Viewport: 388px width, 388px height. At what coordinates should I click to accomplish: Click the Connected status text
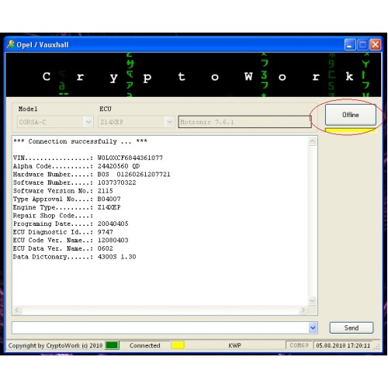(x=145, y=345)
